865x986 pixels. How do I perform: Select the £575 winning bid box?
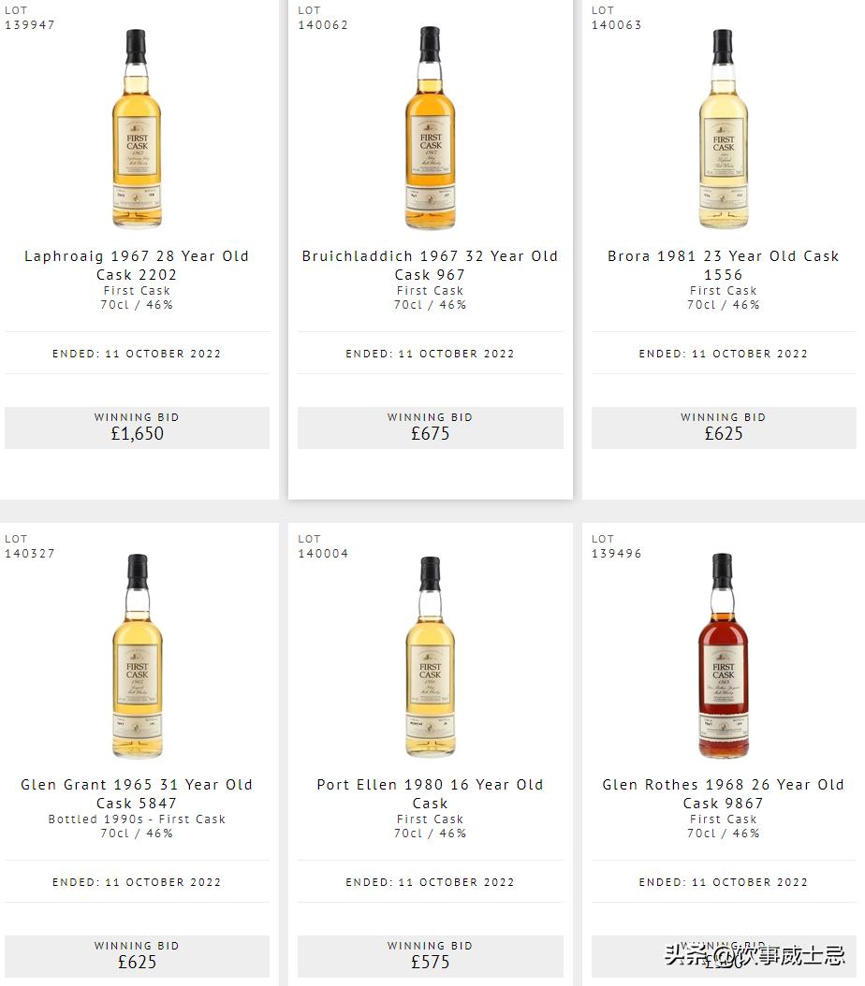431,956
